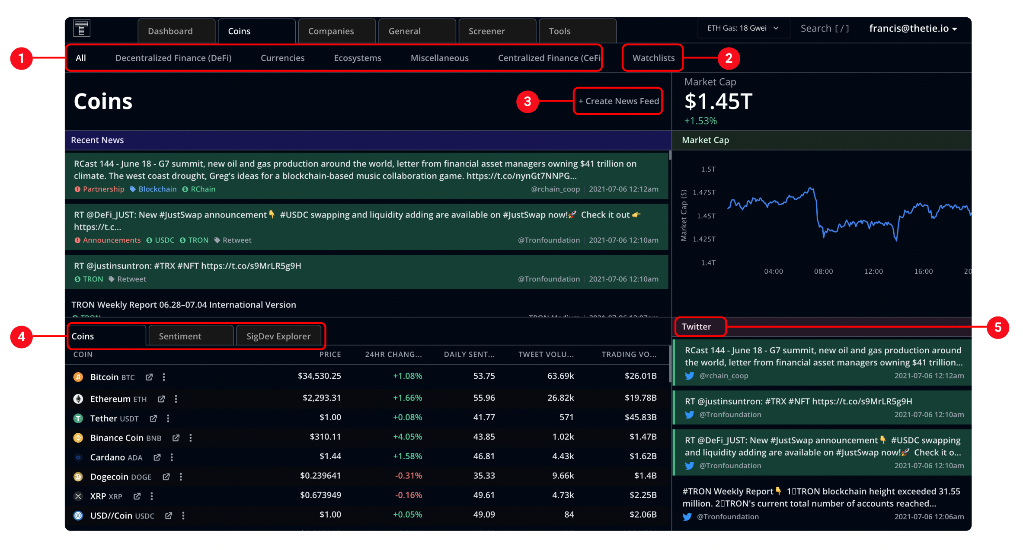Open Dogecoin row three-dot menu
This screenshot has height=550, width=1023.
181,476
